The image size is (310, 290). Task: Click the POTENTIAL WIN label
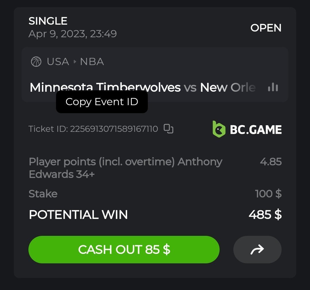point(78,215)
